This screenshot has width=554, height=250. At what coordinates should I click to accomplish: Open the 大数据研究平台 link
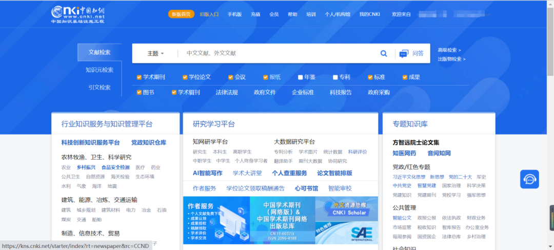point(294,142)
